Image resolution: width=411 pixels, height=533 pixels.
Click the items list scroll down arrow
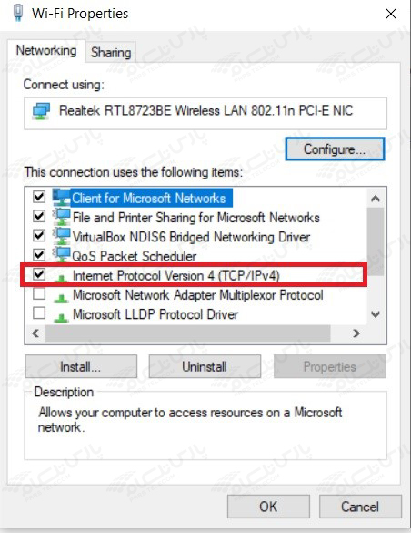pos(376,314)
